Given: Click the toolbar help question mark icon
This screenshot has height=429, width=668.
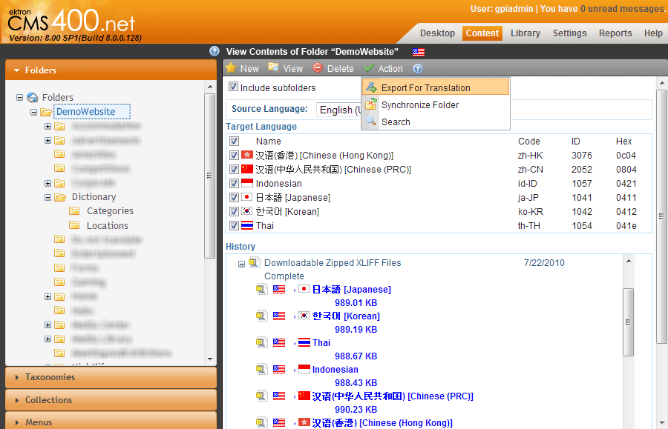Looking at the screenshot, I should point(418,68).
